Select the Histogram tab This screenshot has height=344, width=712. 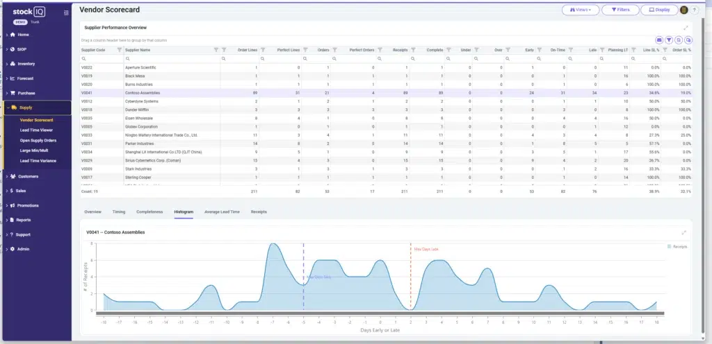(x=184, y=212)
